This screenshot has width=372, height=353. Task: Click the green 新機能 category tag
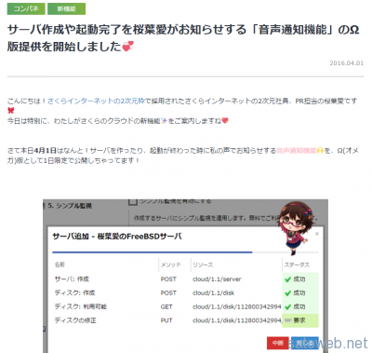(66, 9)
